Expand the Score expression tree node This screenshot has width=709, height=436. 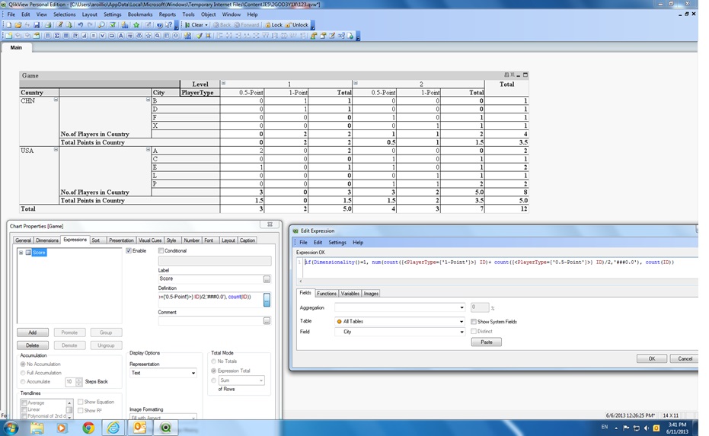(21, 253)
